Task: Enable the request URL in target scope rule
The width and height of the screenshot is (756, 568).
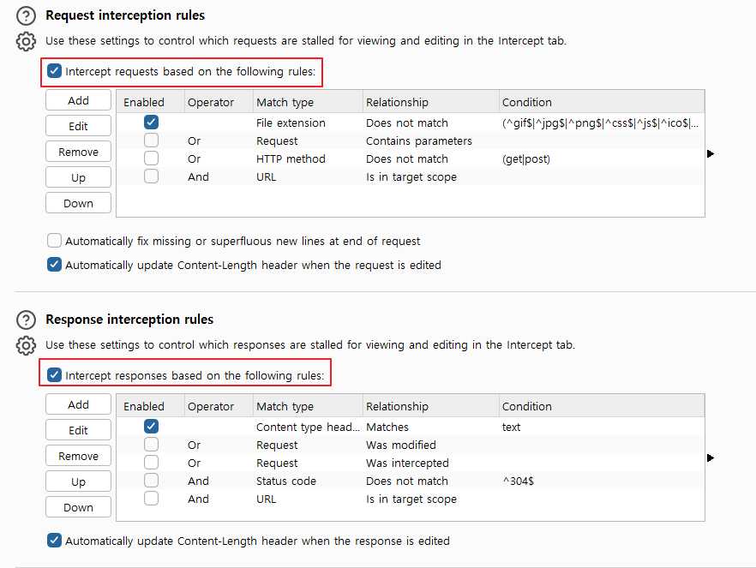Action: pos(151,176)
